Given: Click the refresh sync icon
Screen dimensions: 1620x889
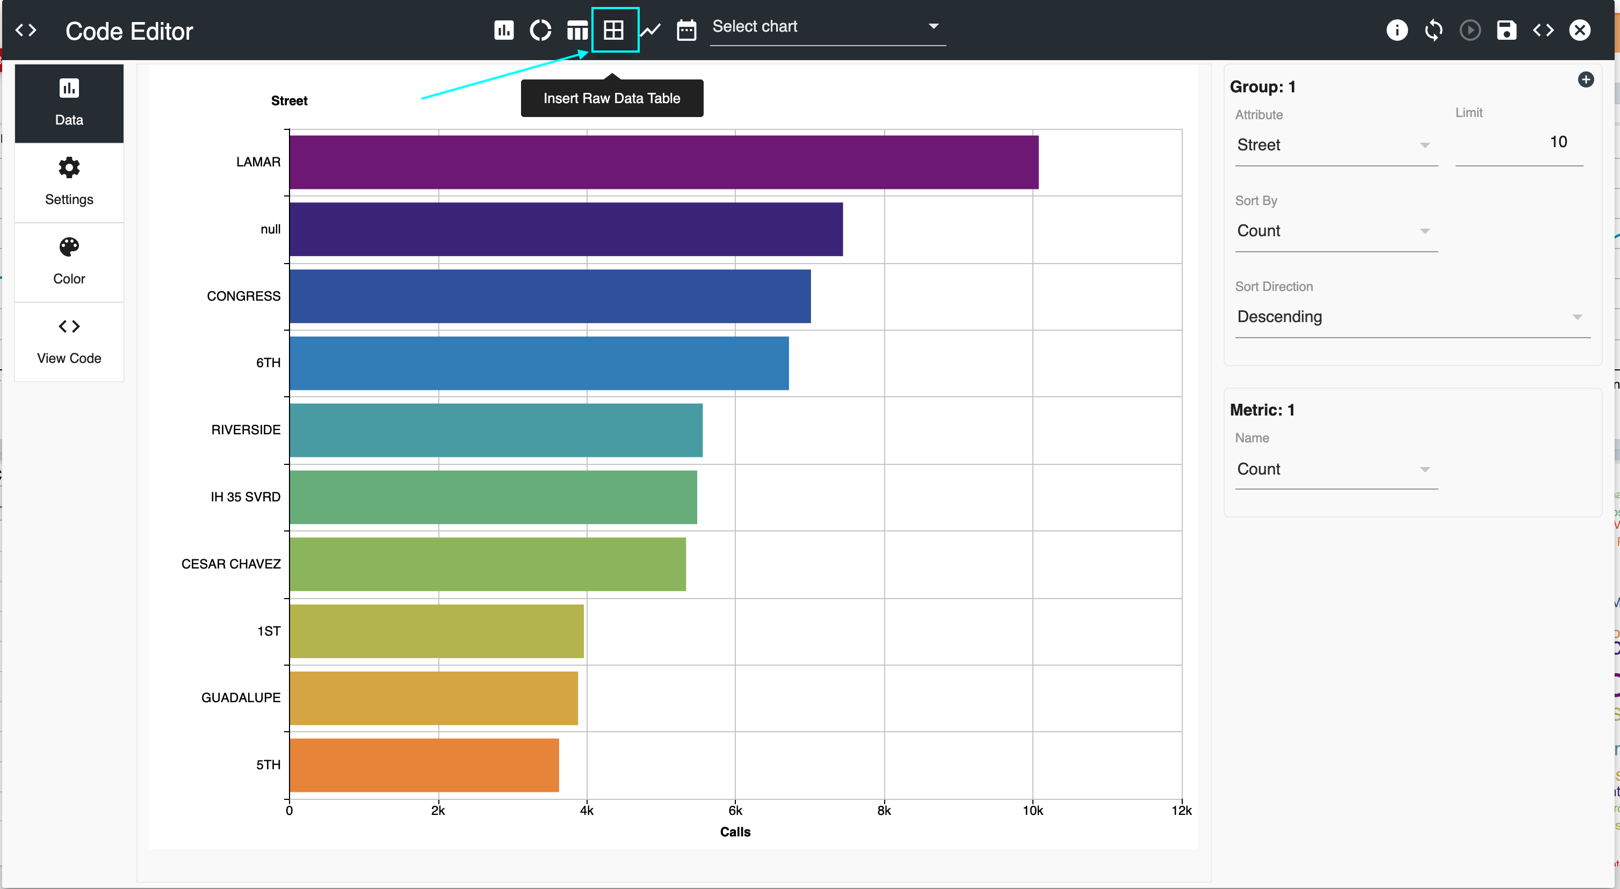Looking at the screenshot, I should (1433, 30).
